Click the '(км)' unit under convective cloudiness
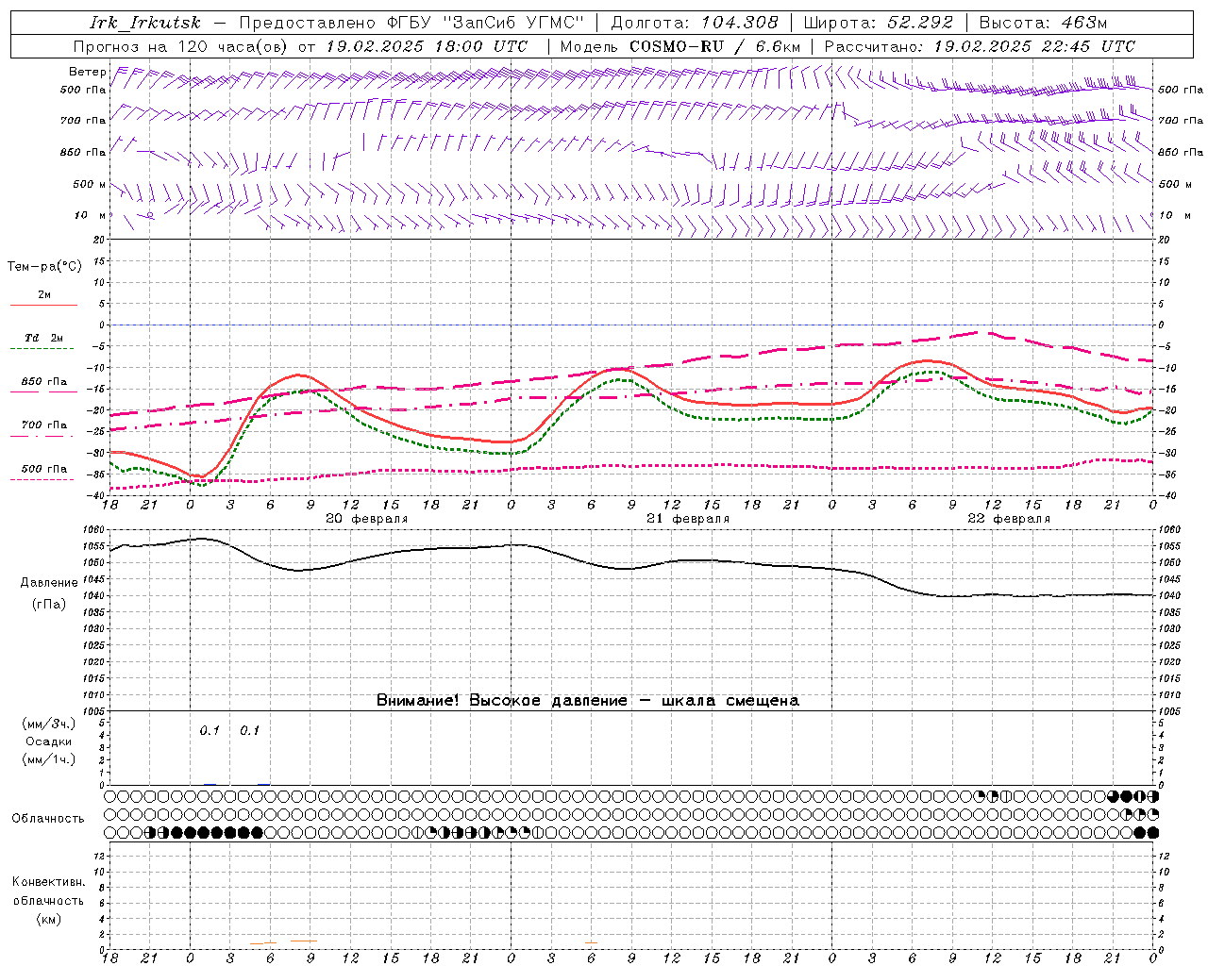 click(49, 919)
